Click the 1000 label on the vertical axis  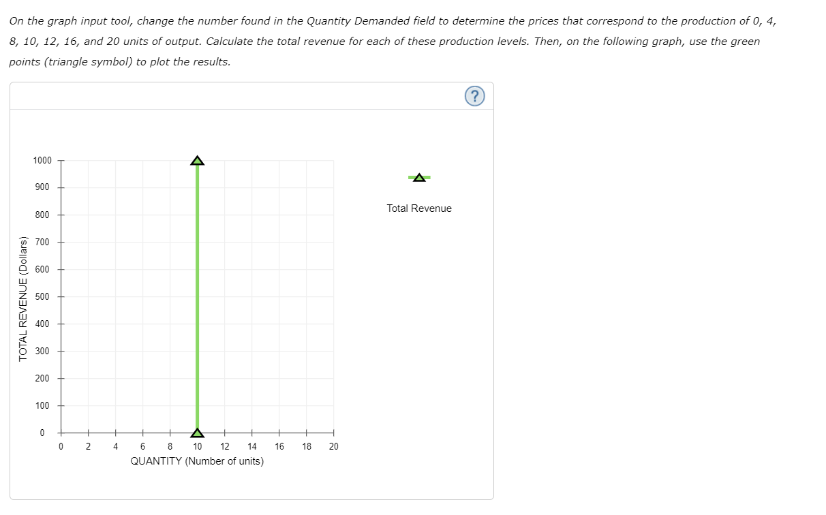42,160
